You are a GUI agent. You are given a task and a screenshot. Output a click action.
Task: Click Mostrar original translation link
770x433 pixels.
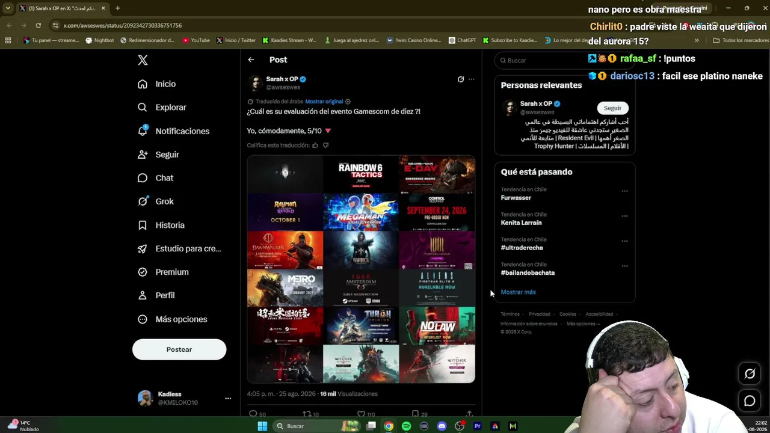point(324,102)
